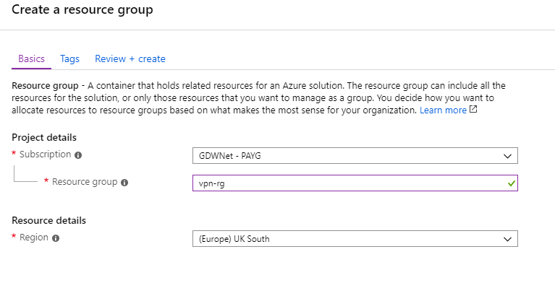
Task: Click the Resource group info icon
Action: (x=124, y=183)
